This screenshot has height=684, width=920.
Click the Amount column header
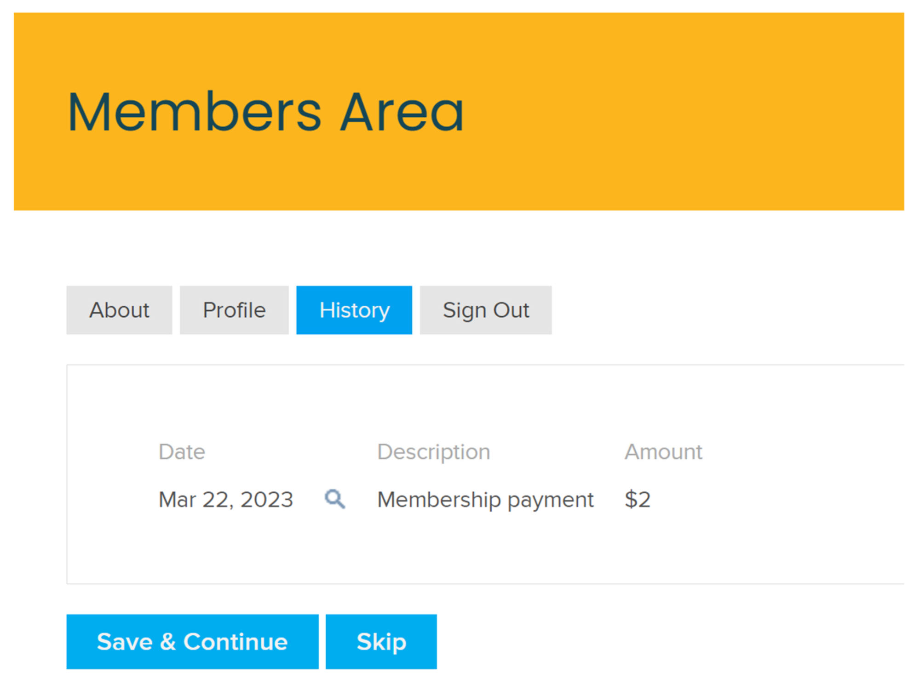(663, 452)
